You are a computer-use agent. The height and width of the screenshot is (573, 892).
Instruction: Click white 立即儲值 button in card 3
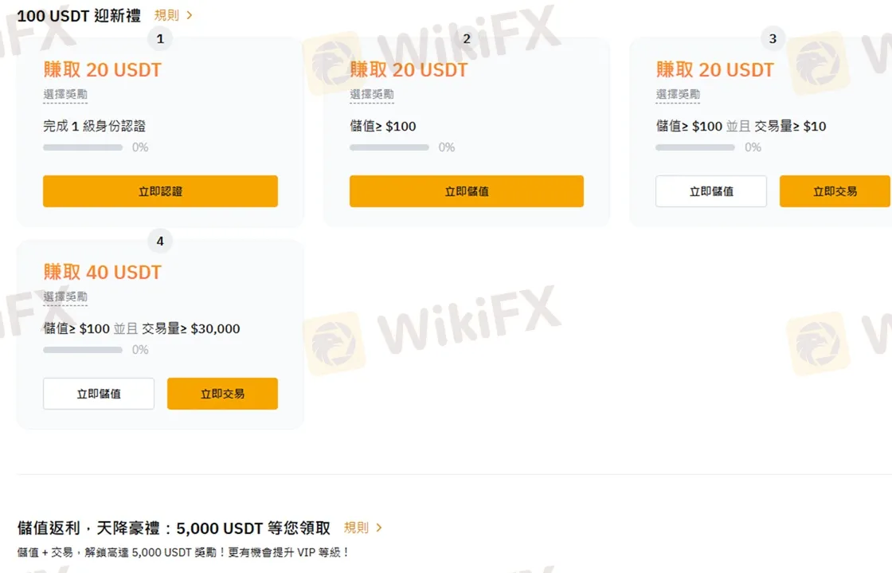[711, 191]
